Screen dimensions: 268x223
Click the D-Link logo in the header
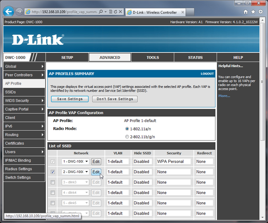(38, 40)
